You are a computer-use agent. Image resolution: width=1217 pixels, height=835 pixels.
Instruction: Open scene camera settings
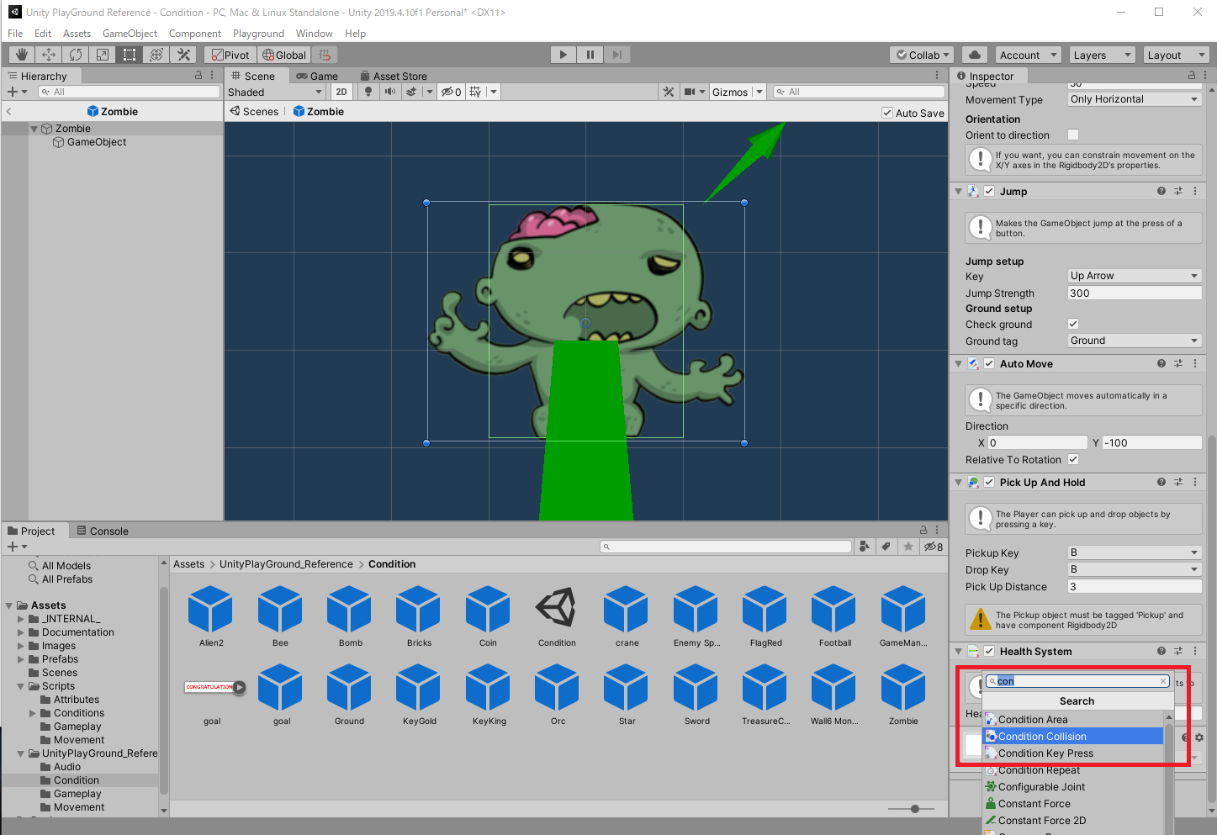[x=691, y=92]
